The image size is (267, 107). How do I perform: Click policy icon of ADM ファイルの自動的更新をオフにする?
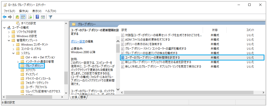point(123,39)
